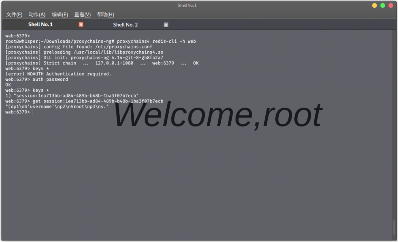
Task: Click the Welcome,root overlay text
Action: [x=218, y=115]
